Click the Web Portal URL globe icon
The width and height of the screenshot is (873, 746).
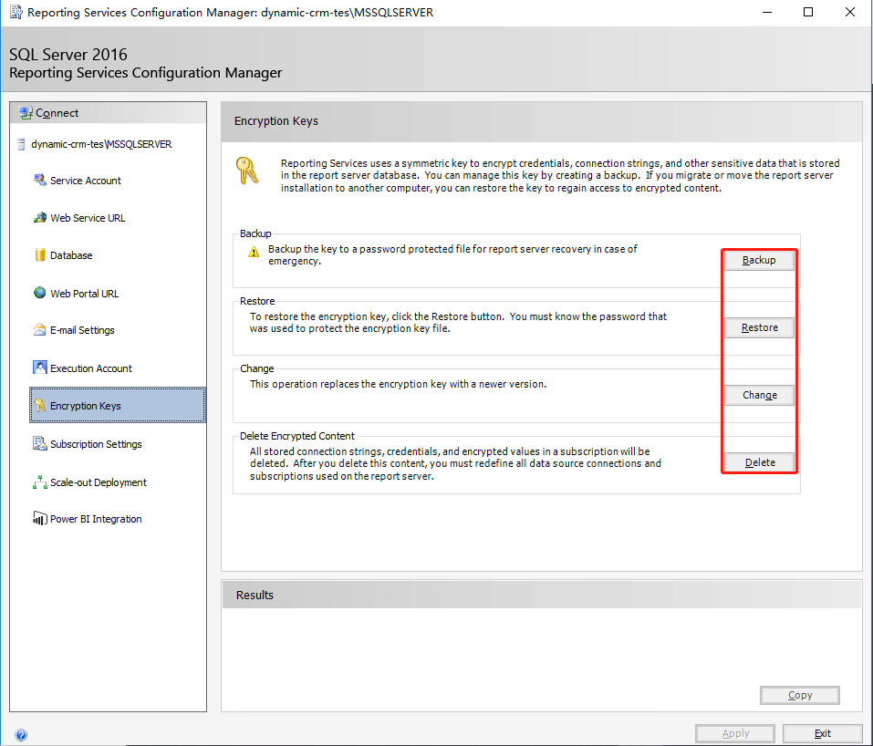40,293
